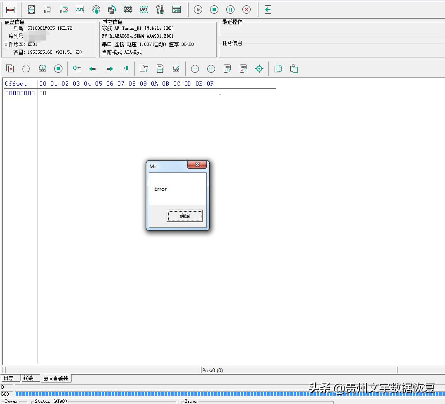445x404 pixels.
Task: Go to previous sector with left arrow
Action: (93, 69)
